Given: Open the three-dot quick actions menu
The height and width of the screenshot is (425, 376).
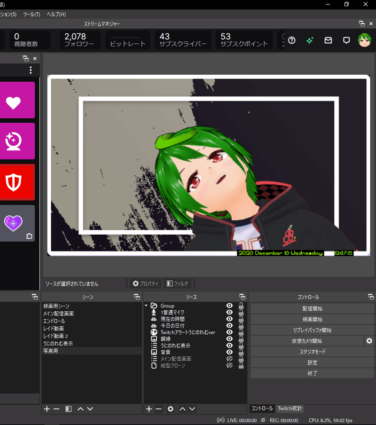Looking at the screenshot, I should [x=31, y=70].
